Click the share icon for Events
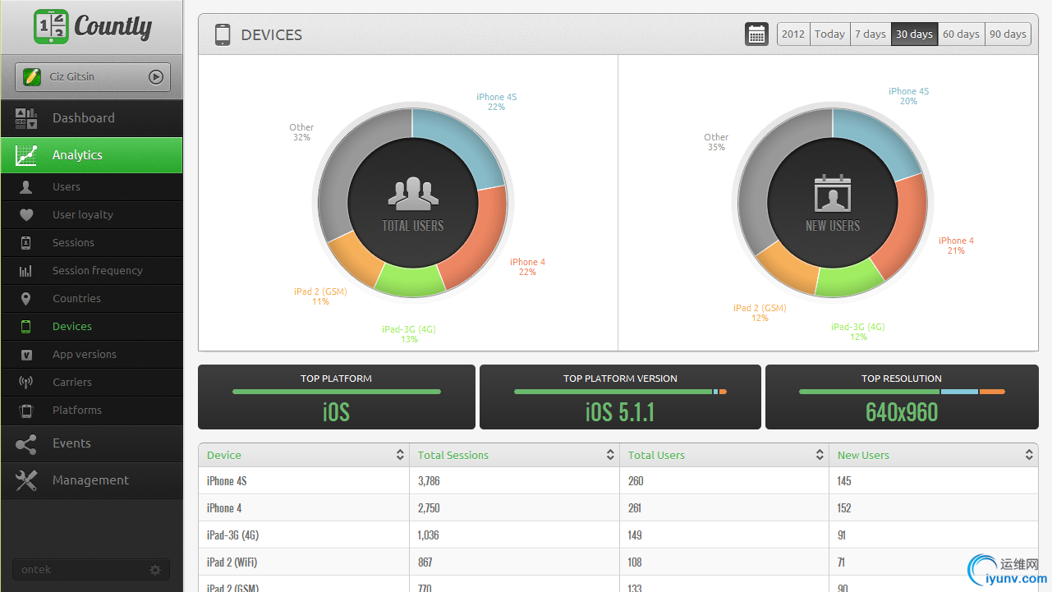 pos(26,444)
